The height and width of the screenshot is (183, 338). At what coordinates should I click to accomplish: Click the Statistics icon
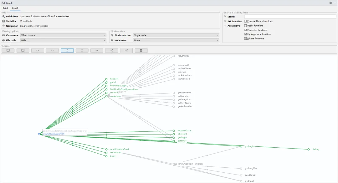pos(3,21)
